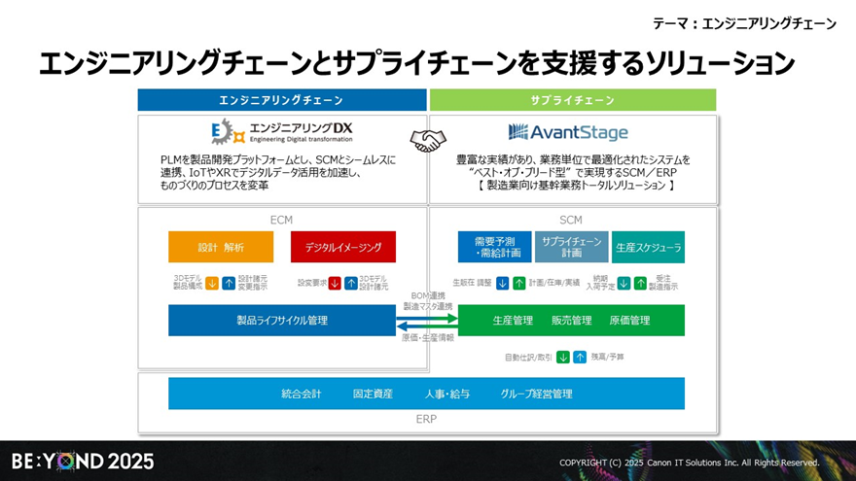Click the red down arrow under デジタルイメージング

pyautogui.click(x=334, y=284)
